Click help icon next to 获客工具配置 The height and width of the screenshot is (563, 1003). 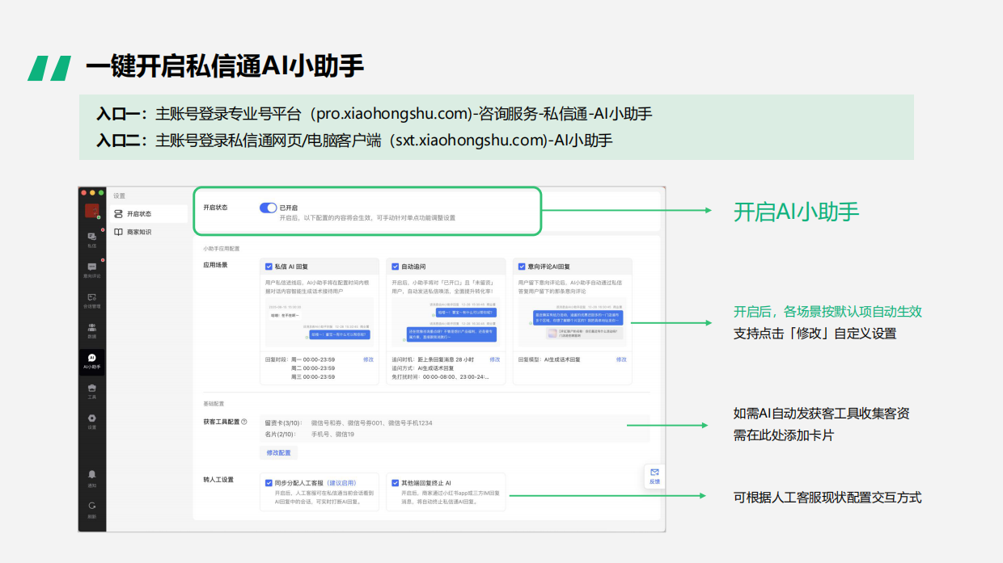pos(244,422)
